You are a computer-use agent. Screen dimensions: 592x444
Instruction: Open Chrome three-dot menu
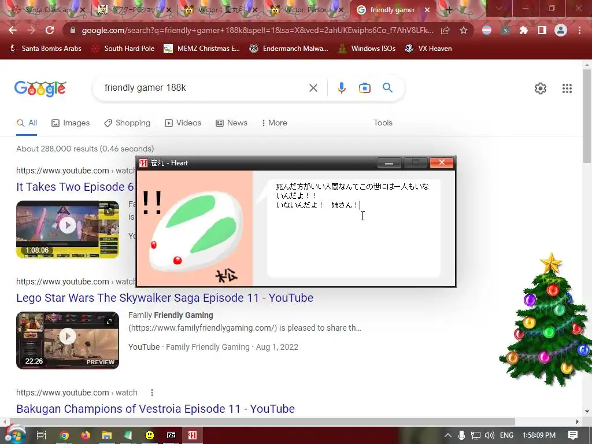point(579,30)
